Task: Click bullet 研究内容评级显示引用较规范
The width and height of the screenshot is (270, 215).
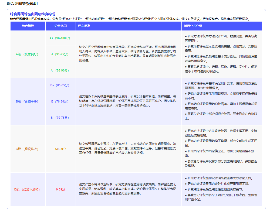Action: [221, 96]
